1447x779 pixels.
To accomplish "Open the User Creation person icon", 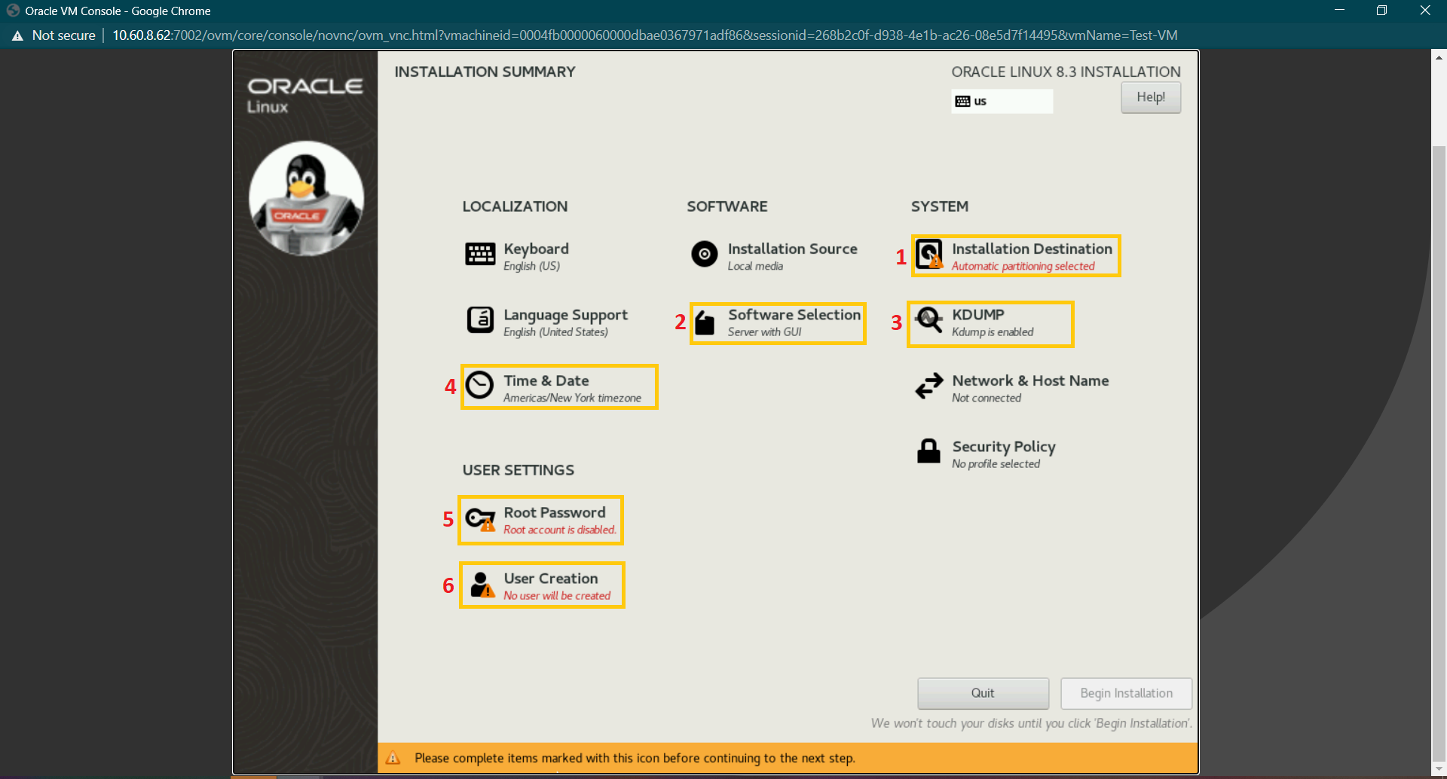I will coord(482,585).
